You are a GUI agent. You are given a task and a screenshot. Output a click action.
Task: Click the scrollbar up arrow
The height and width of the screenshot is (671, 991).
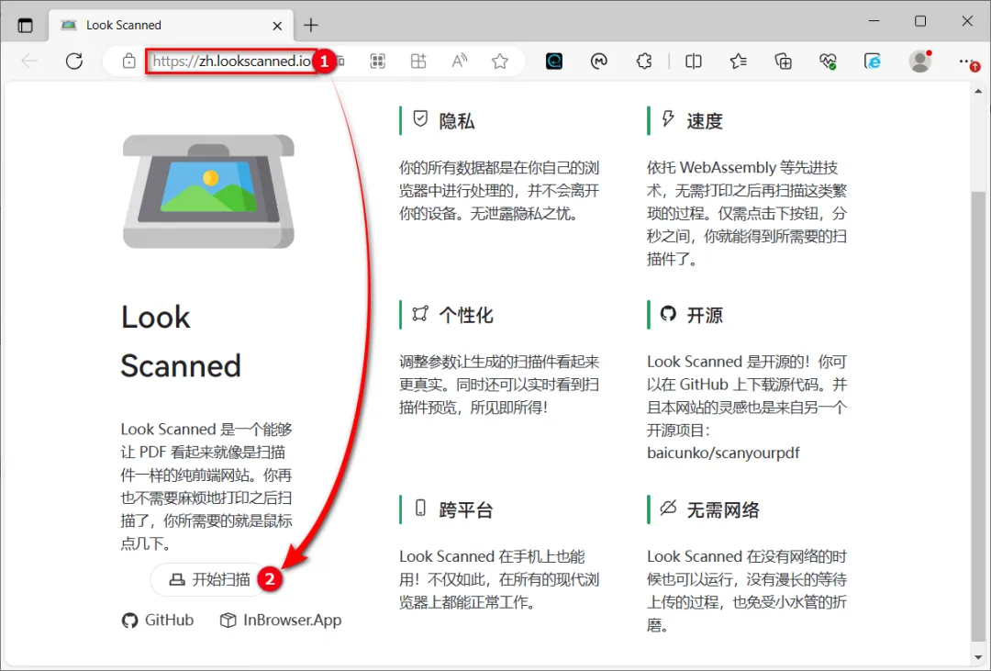pos(978,91)
